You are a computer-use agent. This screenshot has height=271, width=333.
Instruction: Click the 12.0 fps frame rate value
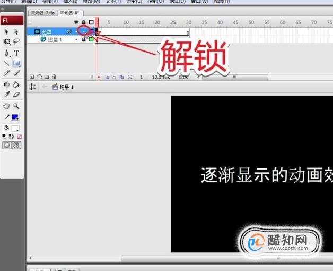(161, 77)
